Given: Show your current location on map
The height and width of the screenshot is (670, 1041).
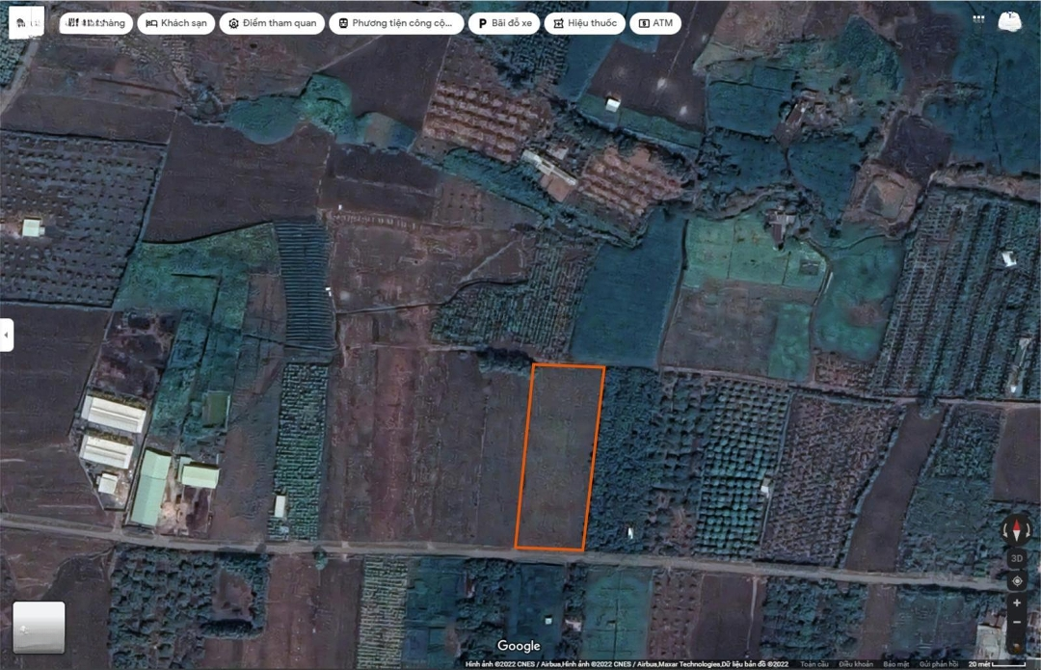Looking at the screenshot, I should [x=1017, y=580].
